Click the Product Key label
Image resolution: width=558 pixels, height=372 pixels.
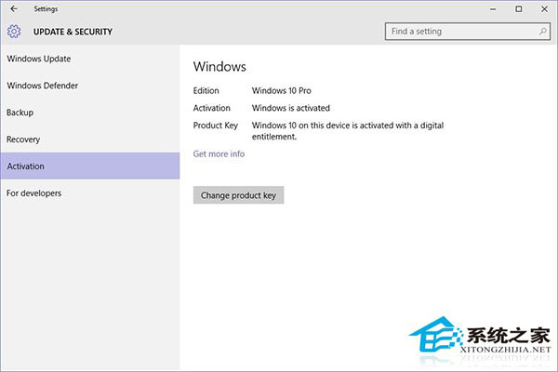(x=216, y=126)
